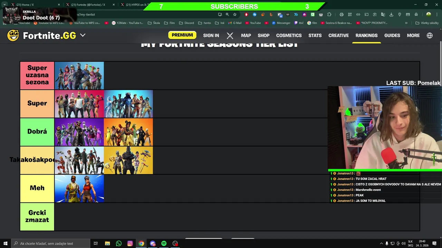Open the Chrome three-dot menu
442x248 pixels.
point(437,14)
